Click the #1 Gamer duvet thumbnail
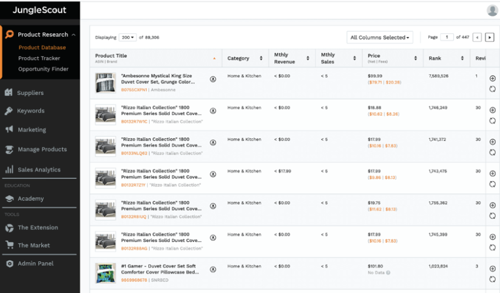This screenshot has width=500, height=293. point(106,273)
